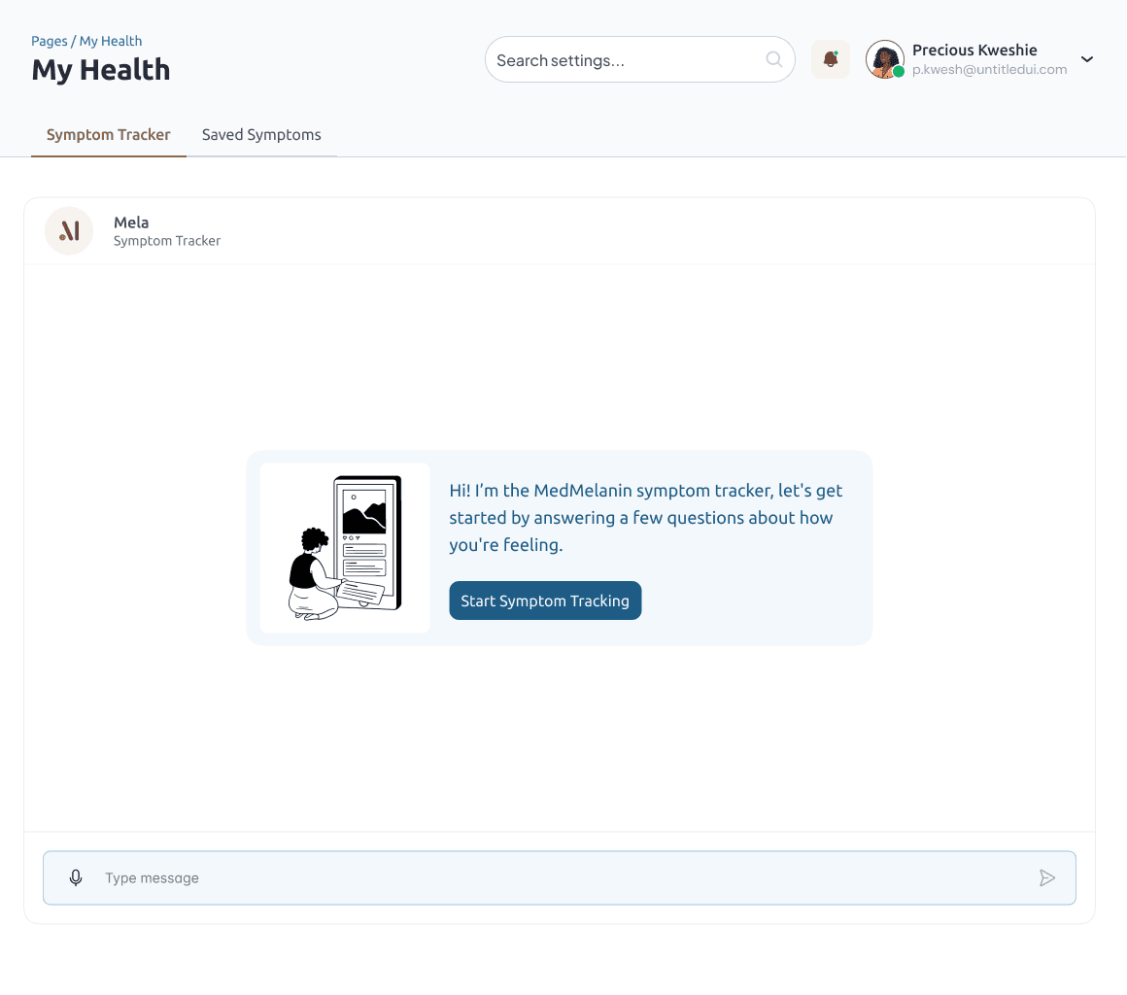
Task: Click into the Type message input
Action: point(563,877)
